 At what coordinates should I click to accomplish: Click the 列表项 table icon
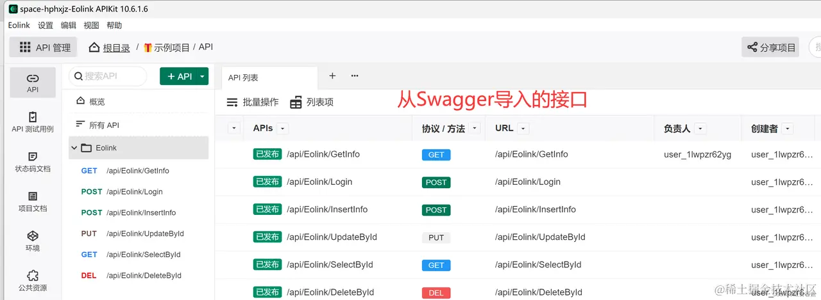pyautogui.click(x=296, y=102)
